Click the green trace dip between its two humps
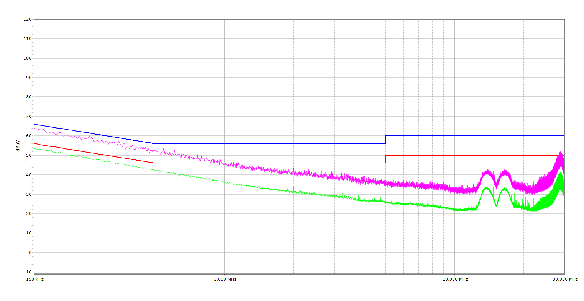Screen dimensions: 584x301 (496, 206)
